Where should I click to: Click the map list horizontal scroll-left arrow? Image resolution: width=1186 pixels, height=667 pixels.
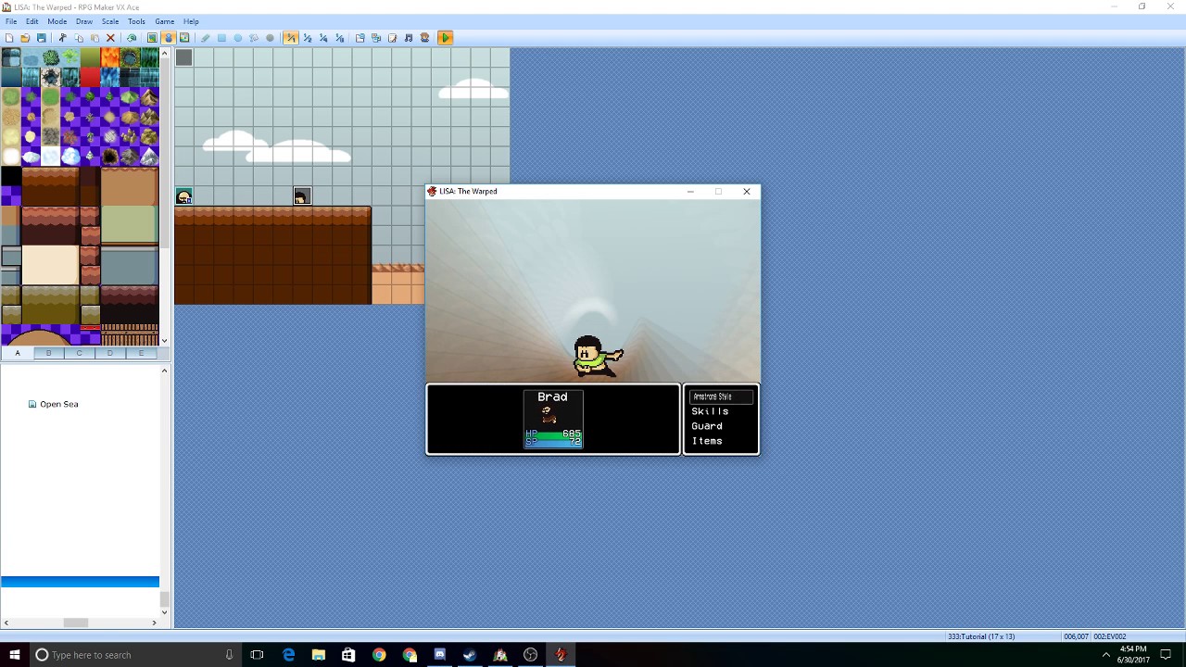pyautogui.click(x=6, y=623)
